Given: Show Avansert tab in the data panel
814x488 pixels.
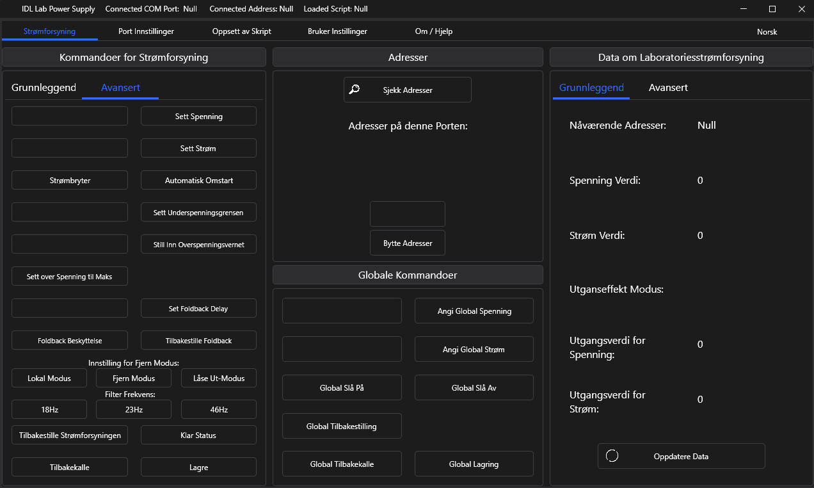Looking at the screenshot, I should (x=668, y=88).
